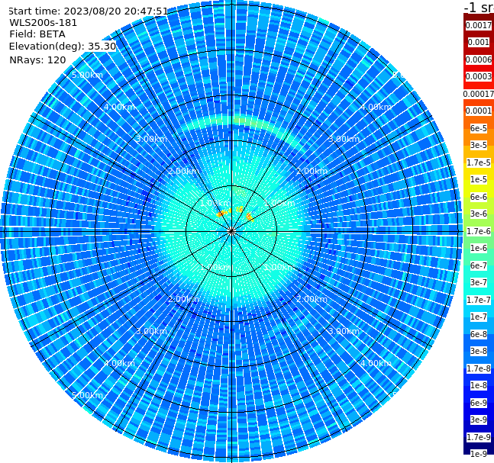Click the lower-left 1.00km range label
The image size is (494, 463).
[216, 267]
